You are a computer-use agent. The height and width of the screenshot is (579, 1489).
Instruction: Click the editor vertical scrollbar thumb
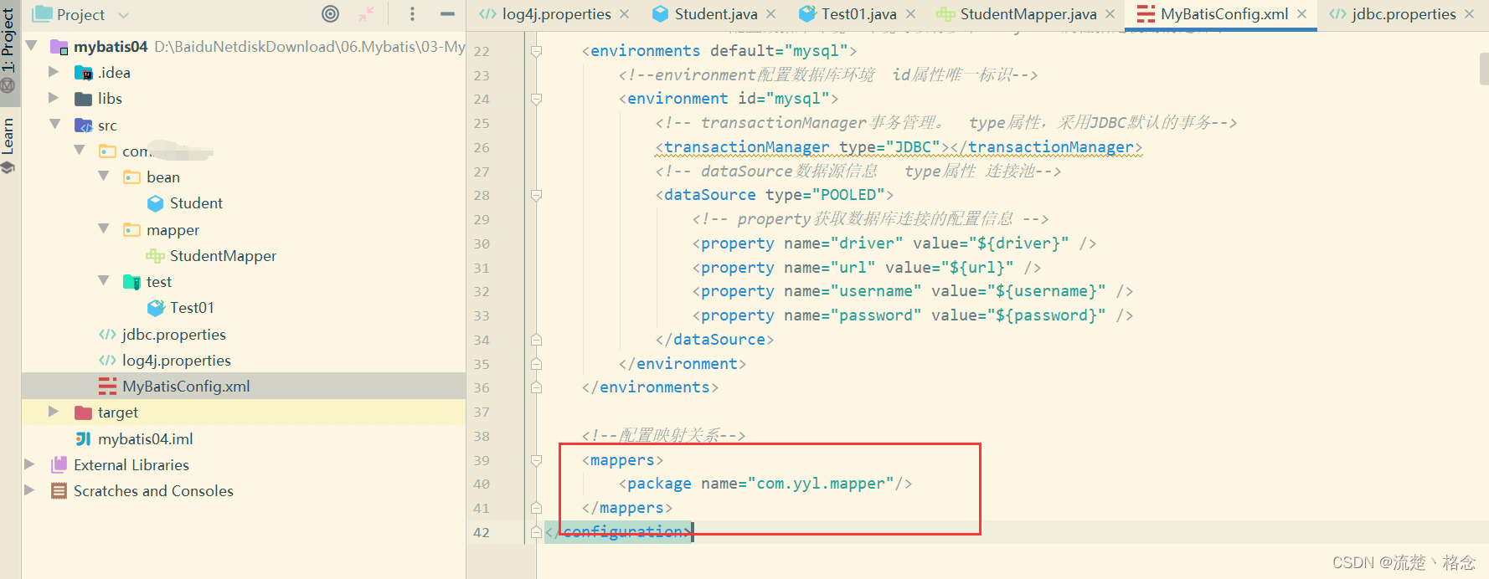point(1484,68)
